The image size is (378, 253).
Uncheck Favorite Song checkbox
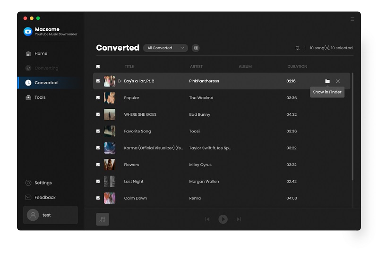[x=98, y=131]
